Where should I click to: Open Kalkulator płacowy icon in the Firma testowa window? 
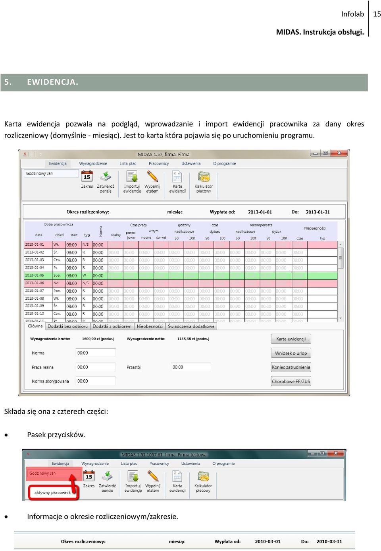tap(203, 476)
